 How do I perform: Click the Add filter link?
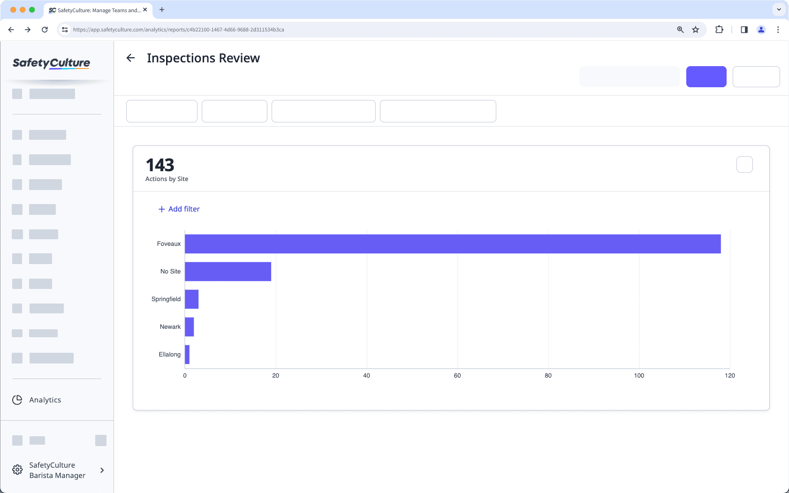click(179, 209)
